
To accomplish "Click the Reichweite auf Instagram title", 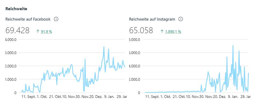I will (x=152, y=19).
